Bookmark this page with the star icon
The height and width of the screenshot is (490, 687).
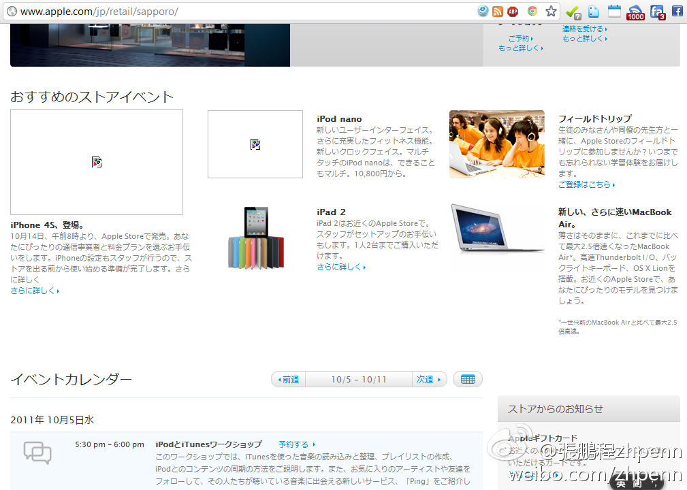coord(552,12)
